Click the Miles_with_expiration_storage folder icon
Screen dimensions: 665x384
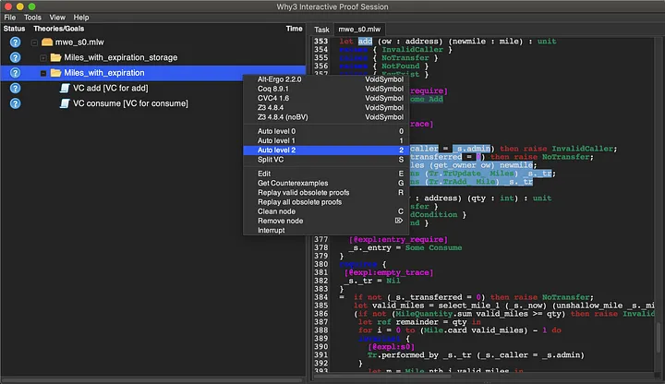[x=55, y=57]
